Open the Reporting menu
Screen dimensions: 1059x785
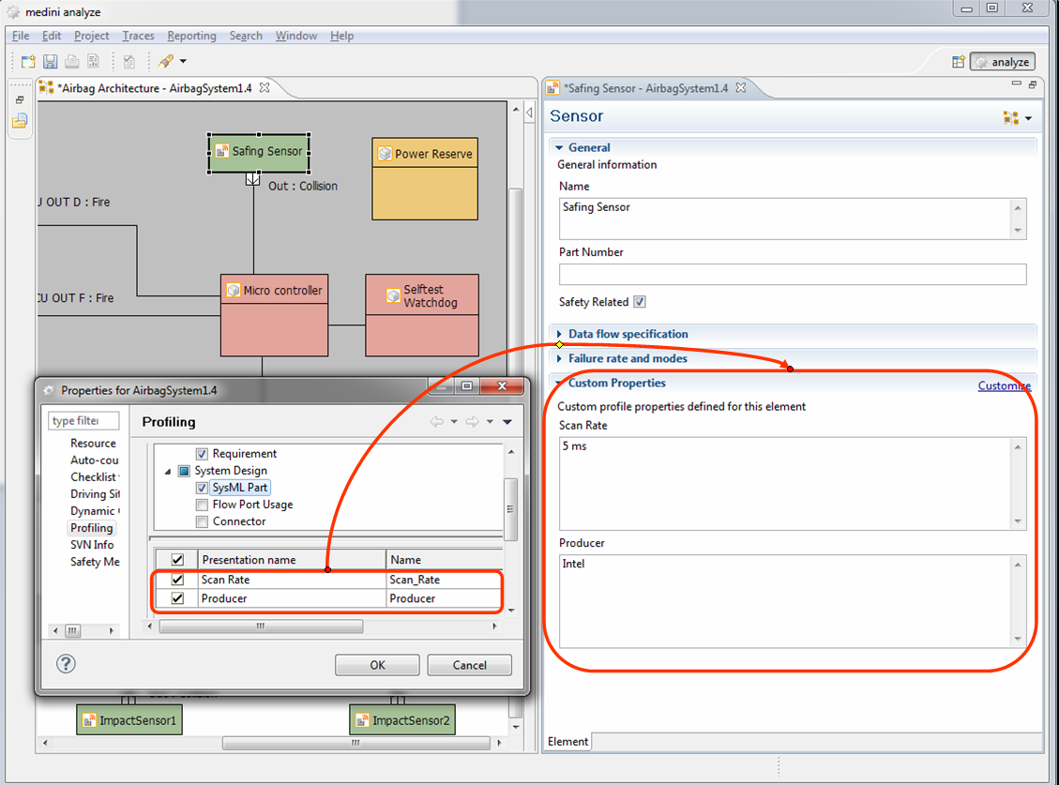tap(191, 36)
